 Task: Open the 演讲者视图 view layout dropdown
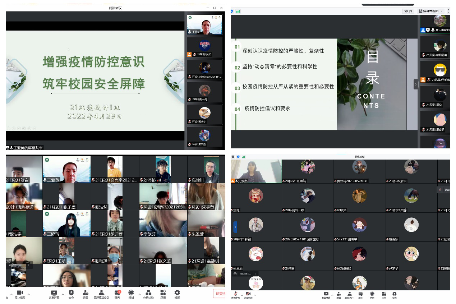(x=431, y=11)
